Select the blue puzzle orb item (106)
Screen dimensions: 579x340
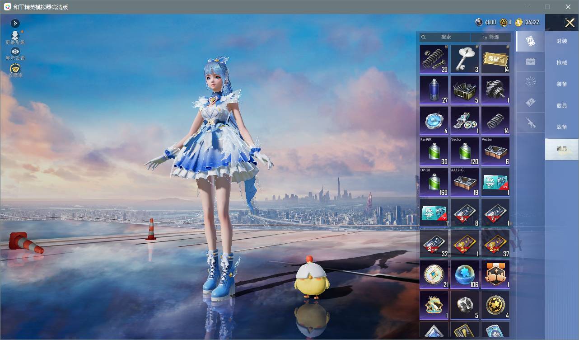point(465,274)
